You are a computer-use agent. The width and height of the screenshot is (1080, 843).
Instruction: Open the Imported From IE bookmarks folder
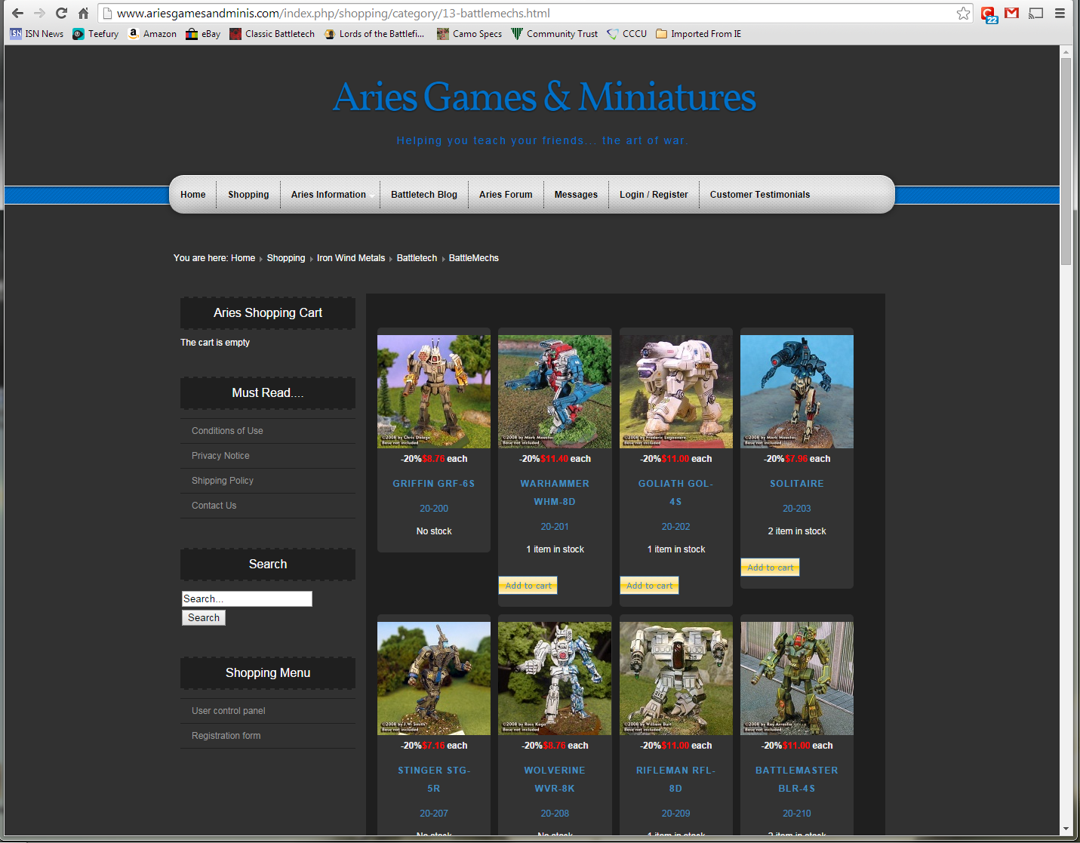point(699,34)
